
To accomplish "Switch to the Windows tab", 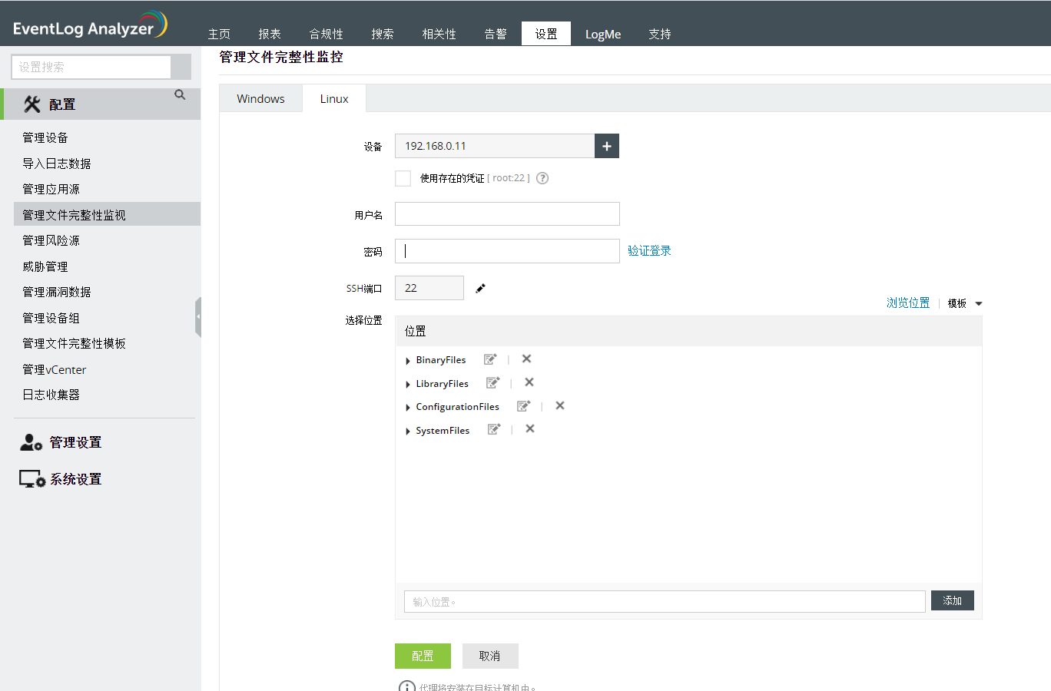I will 260,99.
